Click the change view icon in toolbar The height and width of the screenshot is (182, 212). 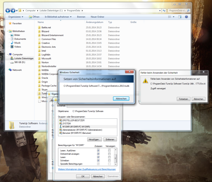pos(169,17)
